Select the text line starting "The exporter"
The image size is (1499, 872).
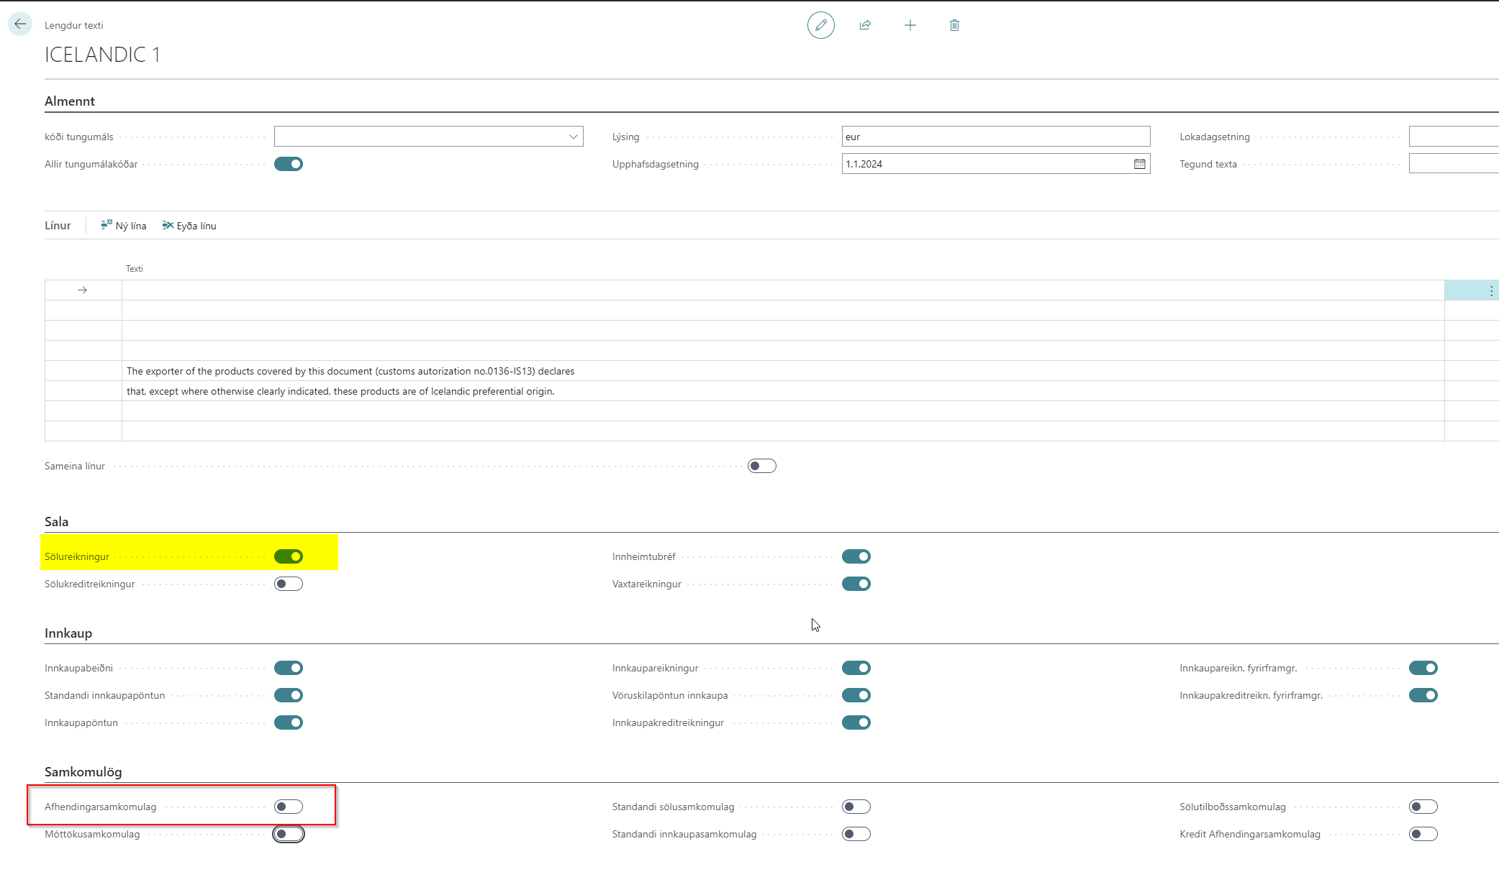[x=350, y=371]
